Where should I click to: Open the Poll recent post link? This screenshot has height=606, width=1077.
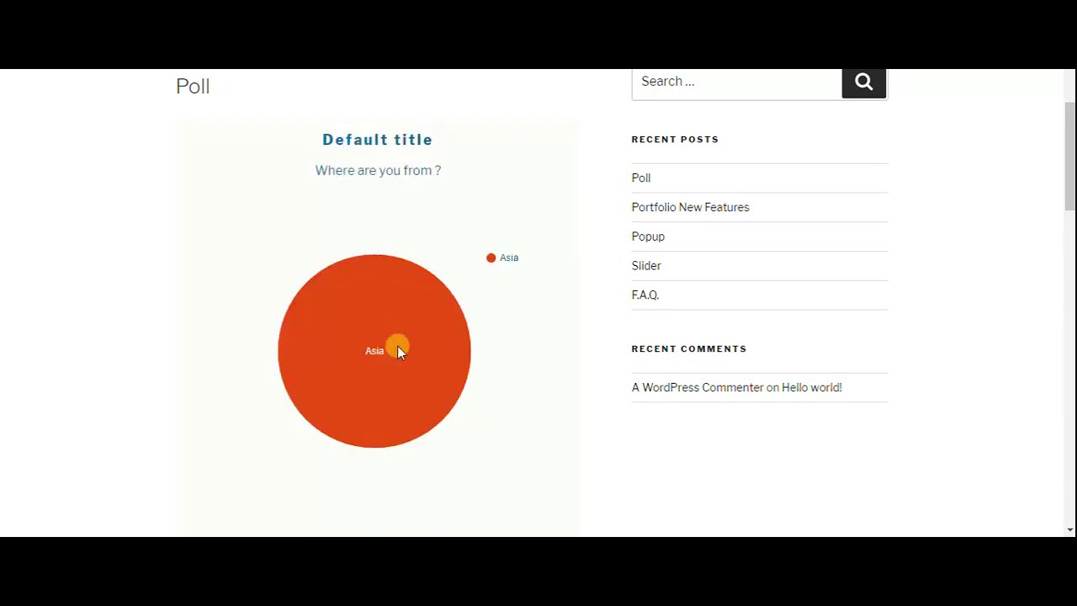click(x=641, y=178)
